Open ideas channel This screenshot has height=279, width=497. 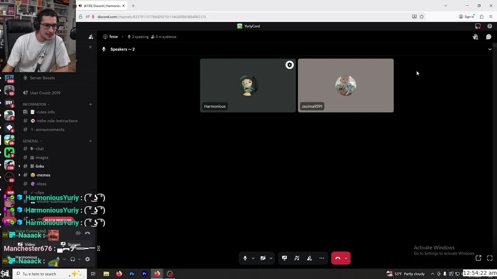click(x=39, y=184)
